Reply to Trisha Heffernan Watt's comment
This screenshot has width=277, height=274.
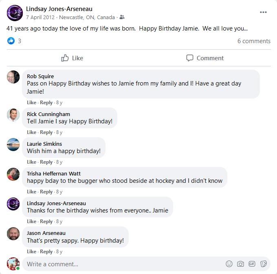(x=46, y=192)
